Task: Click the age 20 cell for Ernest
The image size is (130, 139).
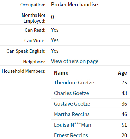Action: point(124,135)
